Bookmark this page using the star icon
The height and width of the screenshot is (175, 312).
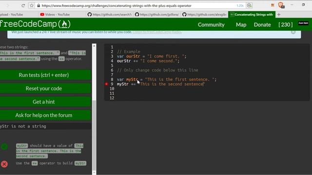[31, 5]
